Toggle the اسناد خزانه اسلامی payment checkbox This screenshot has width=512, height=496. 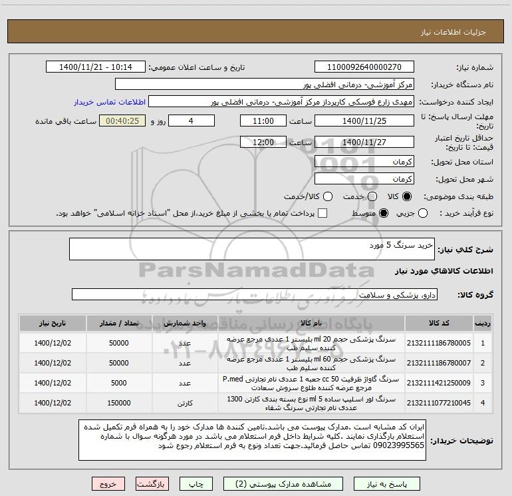pyautogui.click(x=322, y=213)
